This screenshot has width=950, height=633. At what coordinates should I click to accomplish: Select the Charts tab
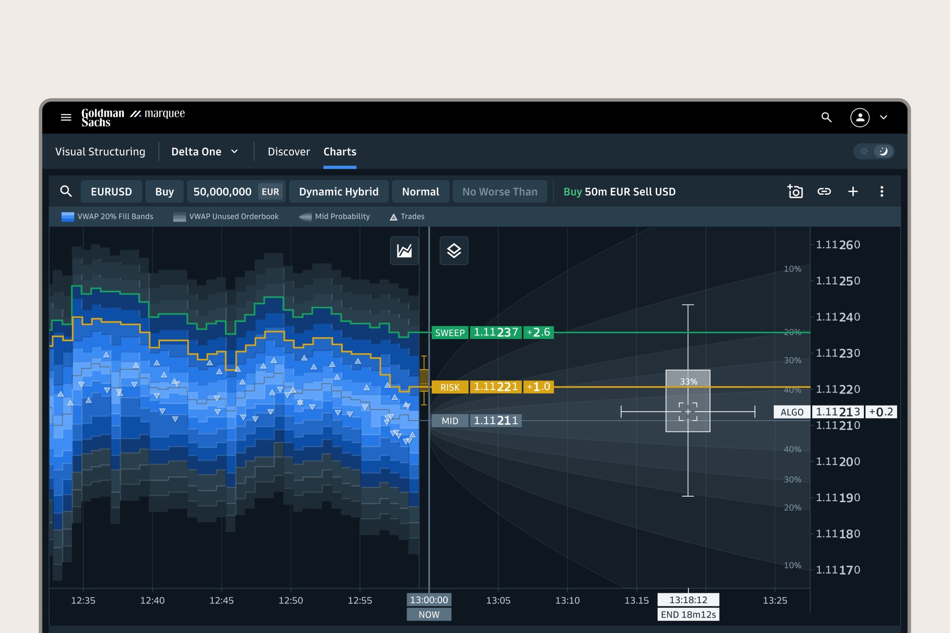(x=340, y=151)
